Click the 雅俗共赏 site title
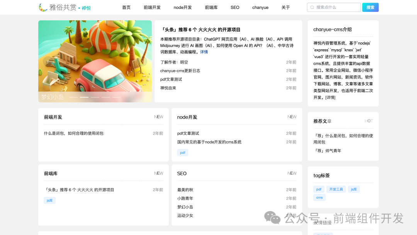The image size is (417, 235). point(63,7)
